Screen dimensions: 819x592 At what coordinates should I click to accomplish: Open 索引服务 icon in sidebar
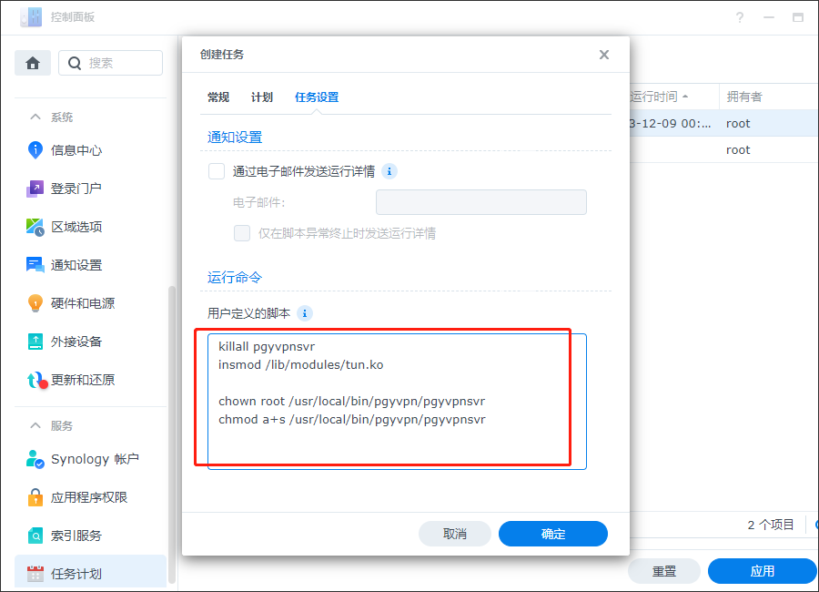[x=35, y=536]
